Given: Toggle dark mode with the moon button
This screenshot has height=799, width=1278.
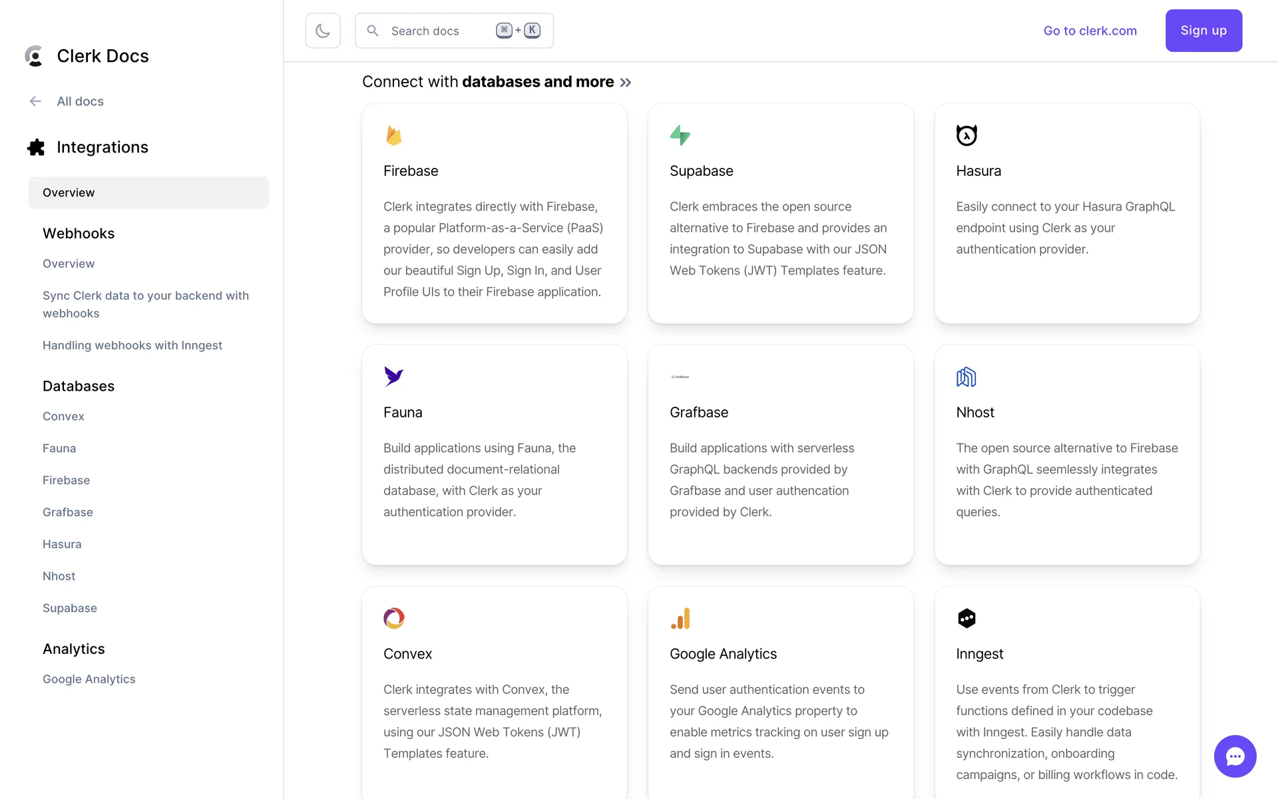Looking at the screenshot, I should tap(323, 31).
